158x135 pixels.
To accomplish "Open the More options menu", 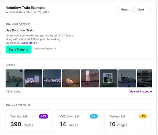I will click(143, 10).
